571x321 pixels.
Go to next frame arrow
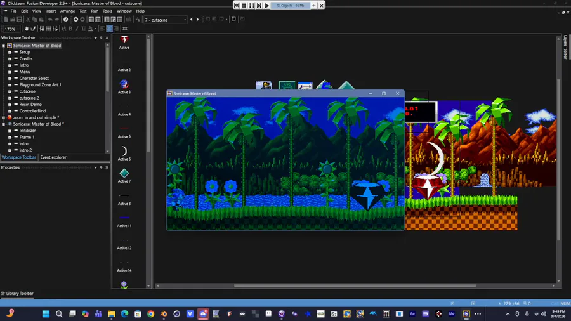click(198, 20)
